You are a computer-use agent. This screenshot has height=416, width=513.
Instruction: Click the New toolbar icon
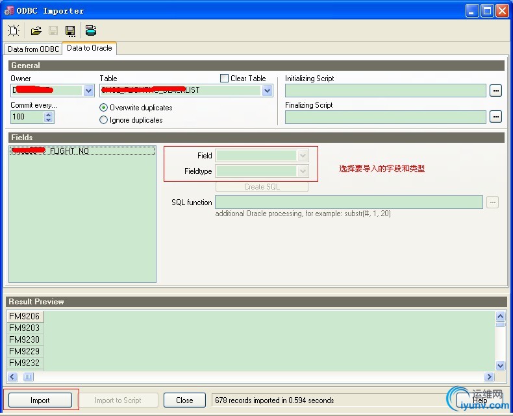pyautogui.click(x=14, y=31)
